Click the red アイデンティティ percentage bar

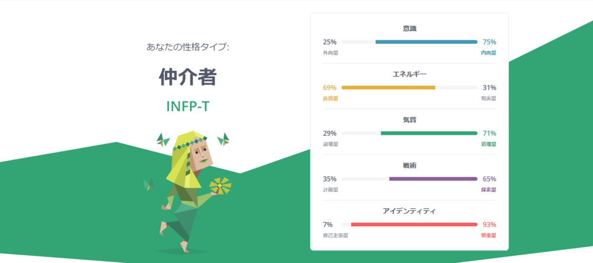coord(414,224)
